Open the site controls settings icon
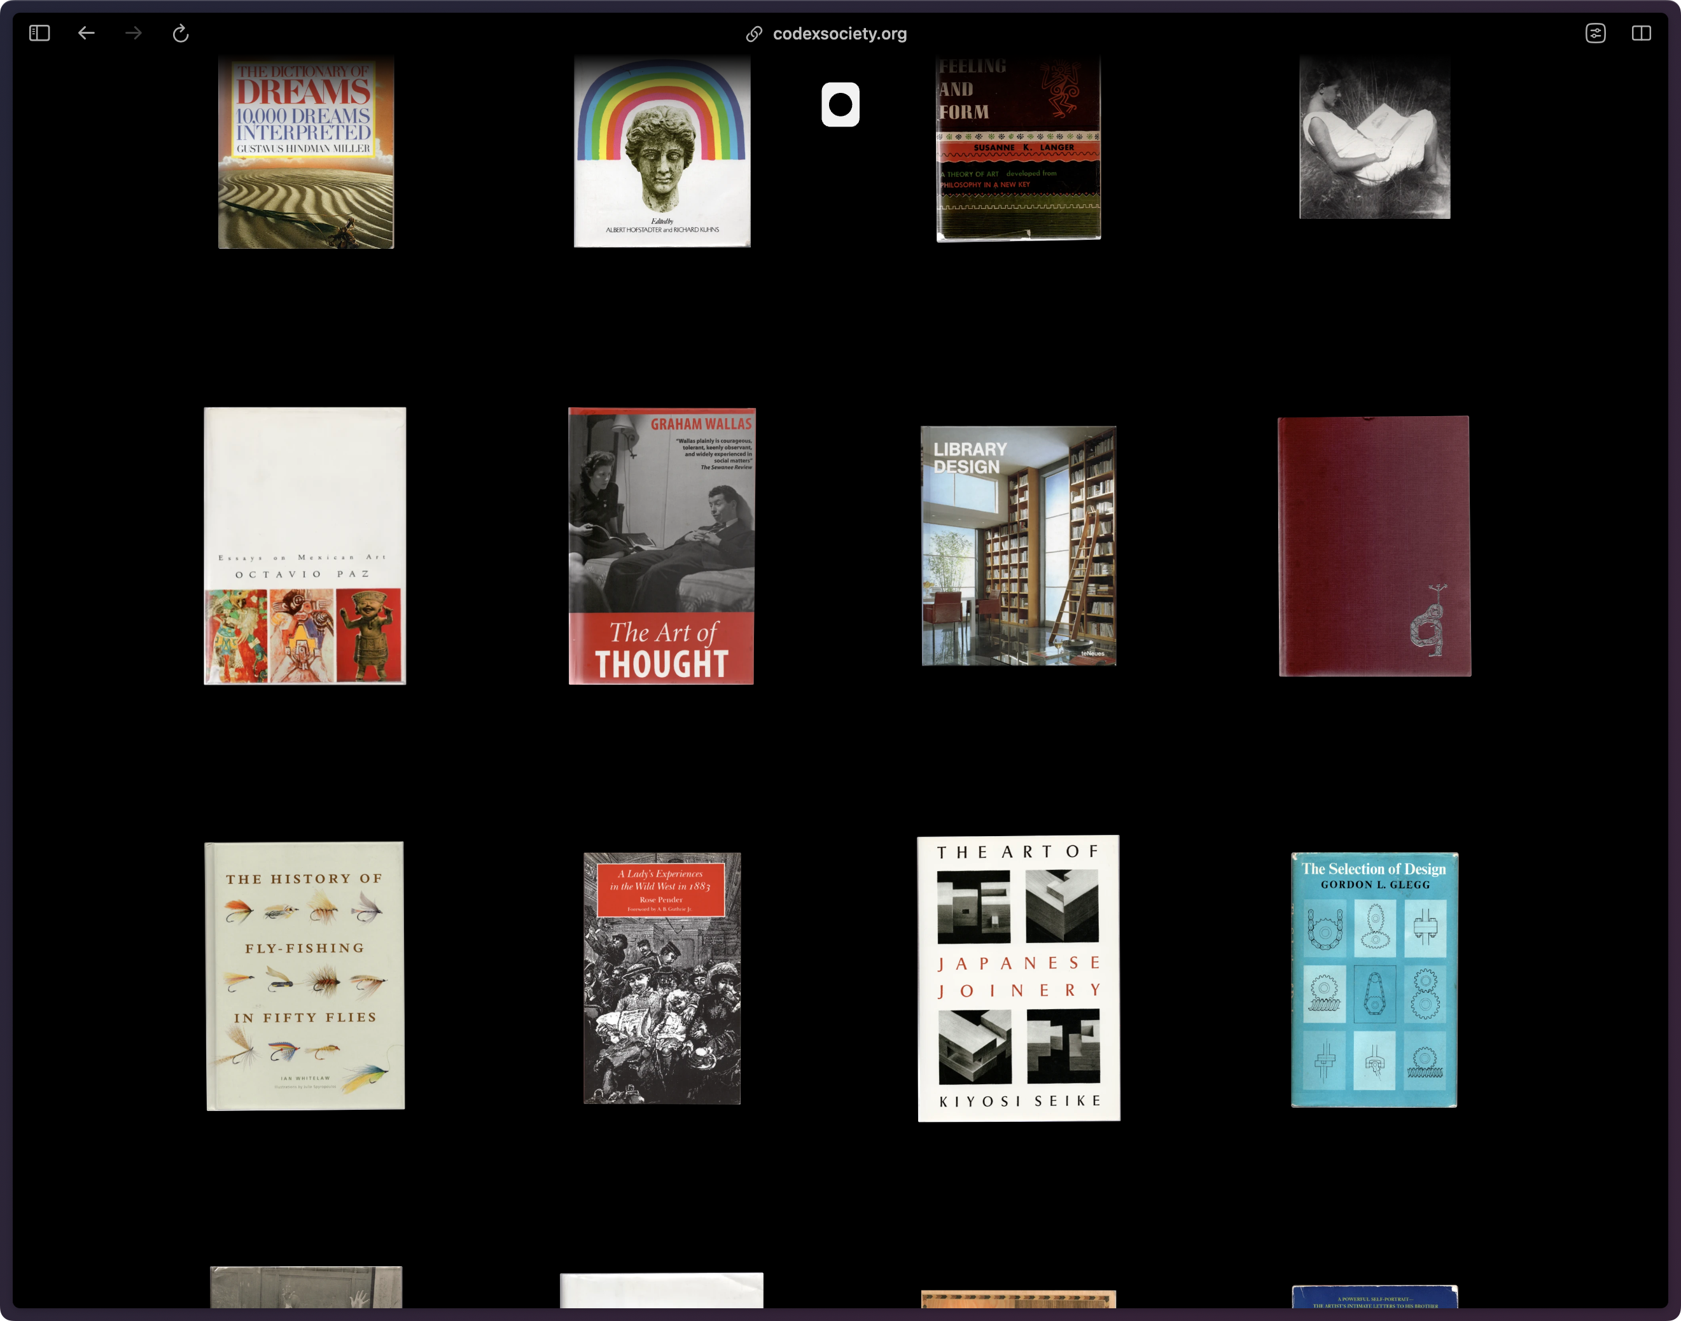Image resolution: width=1681 pixels, height=1321 pixels. (1595, 33)
